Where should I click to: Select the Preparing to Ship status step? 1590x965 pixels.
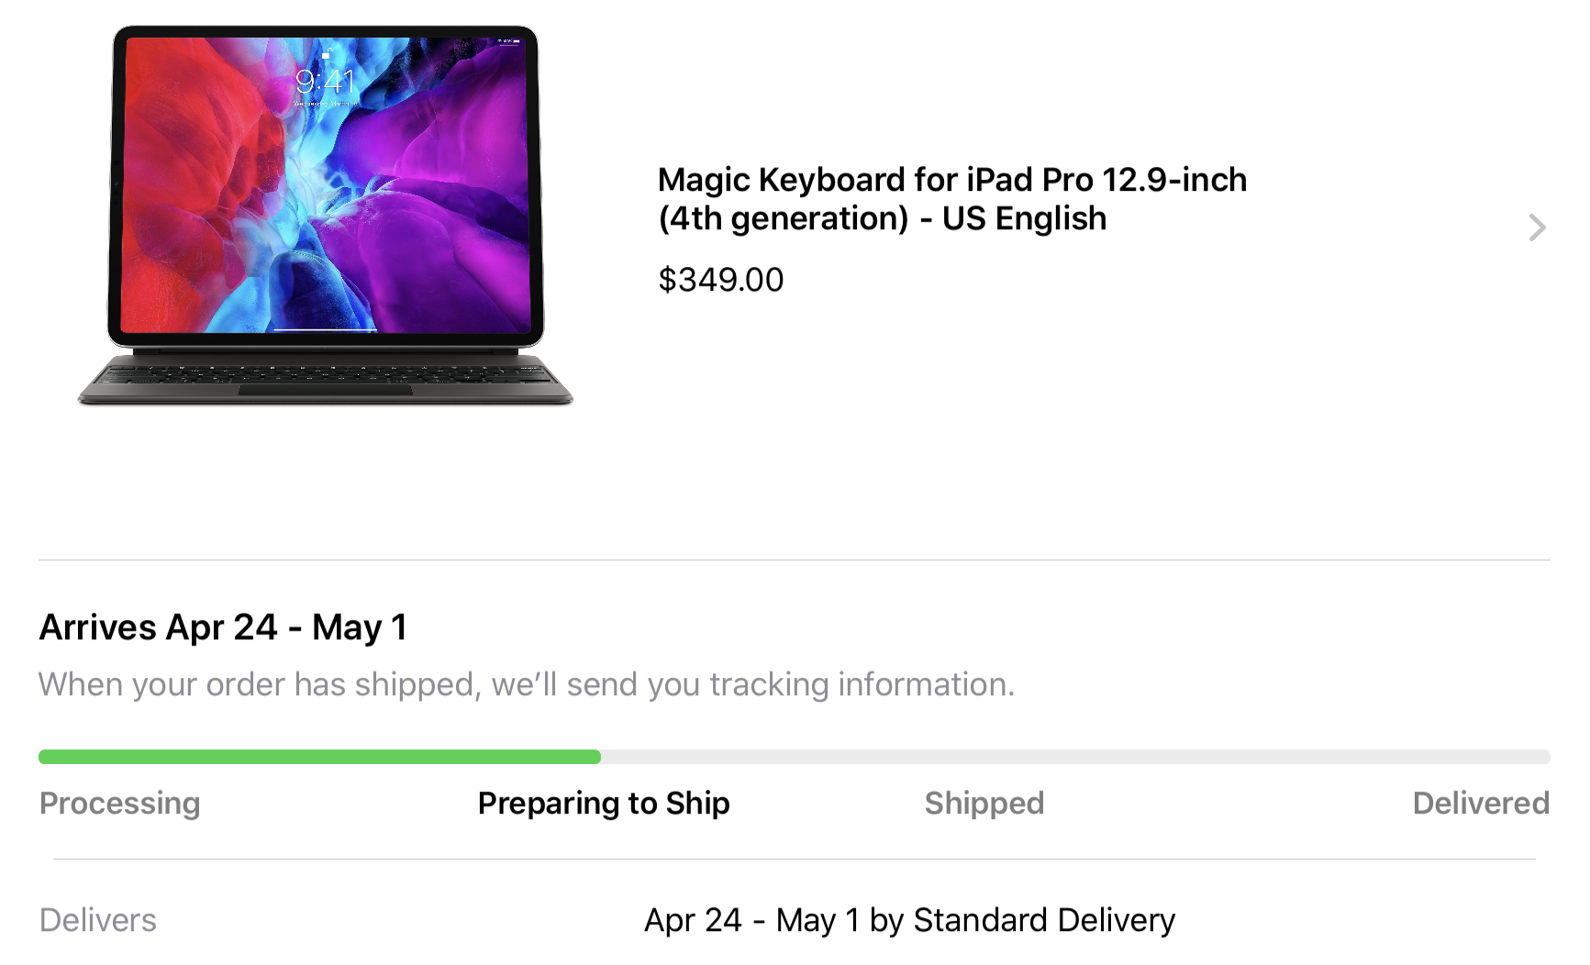click(x=604, y=803)
